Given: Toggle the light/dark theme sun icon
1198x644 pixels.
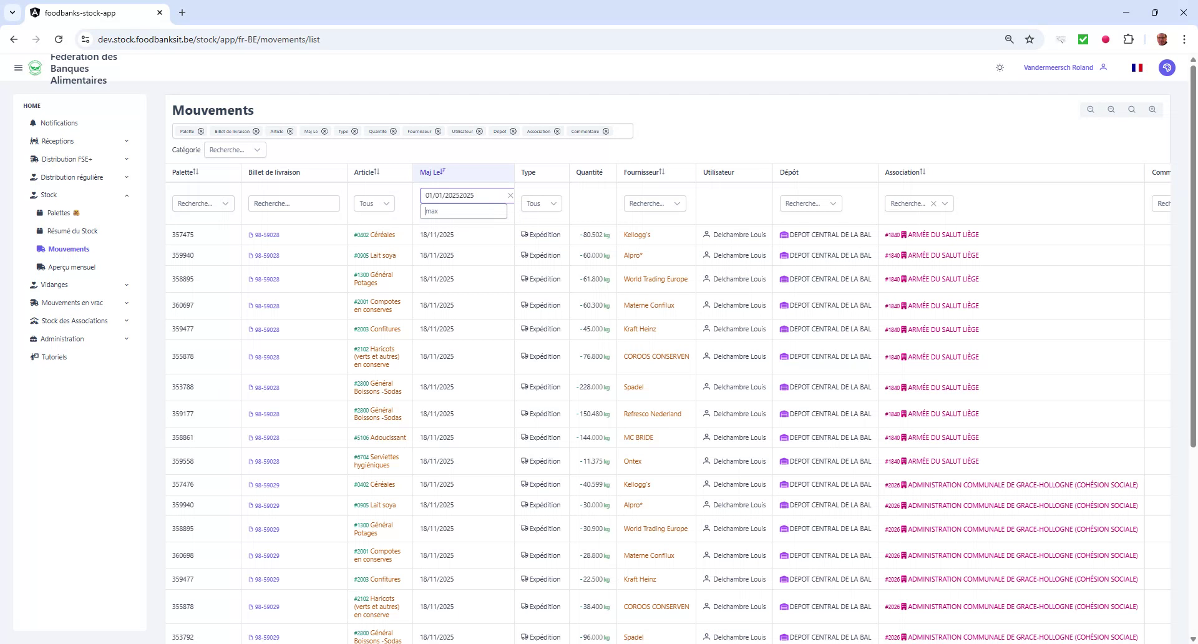Looking at the screenshot, I should click(1000, 67).
